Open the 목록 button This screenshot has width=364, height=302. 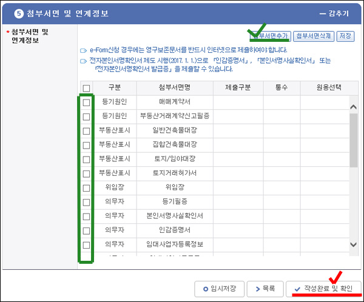click(265, 289)
